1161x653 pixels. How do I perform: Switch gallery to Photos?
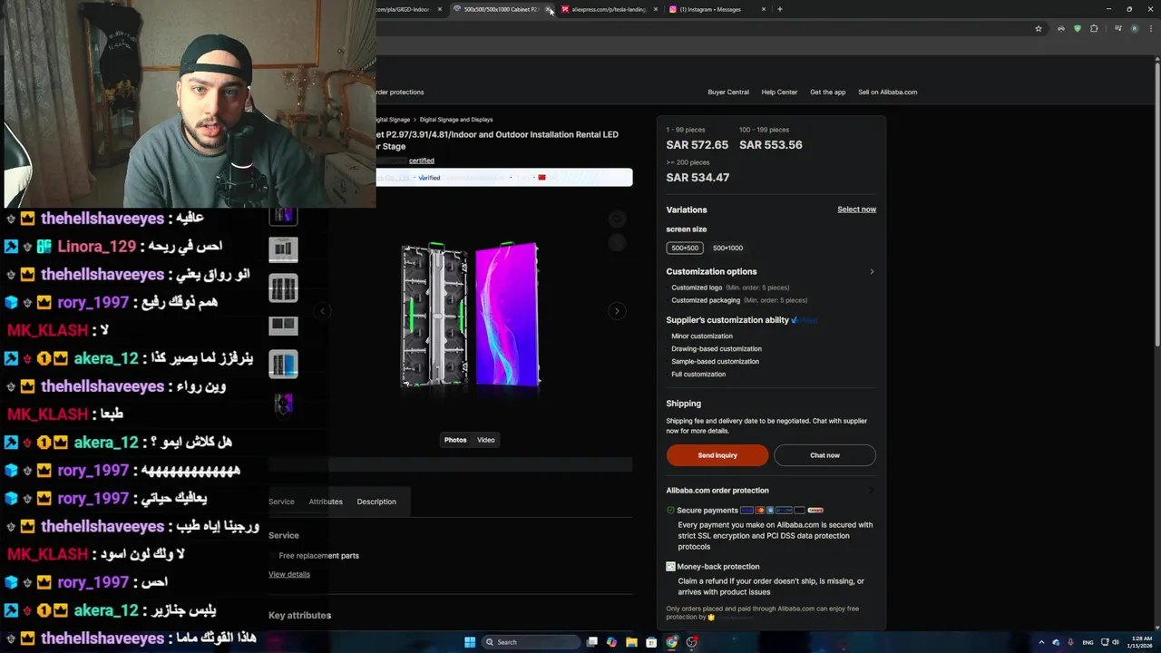tap(455, 440)
